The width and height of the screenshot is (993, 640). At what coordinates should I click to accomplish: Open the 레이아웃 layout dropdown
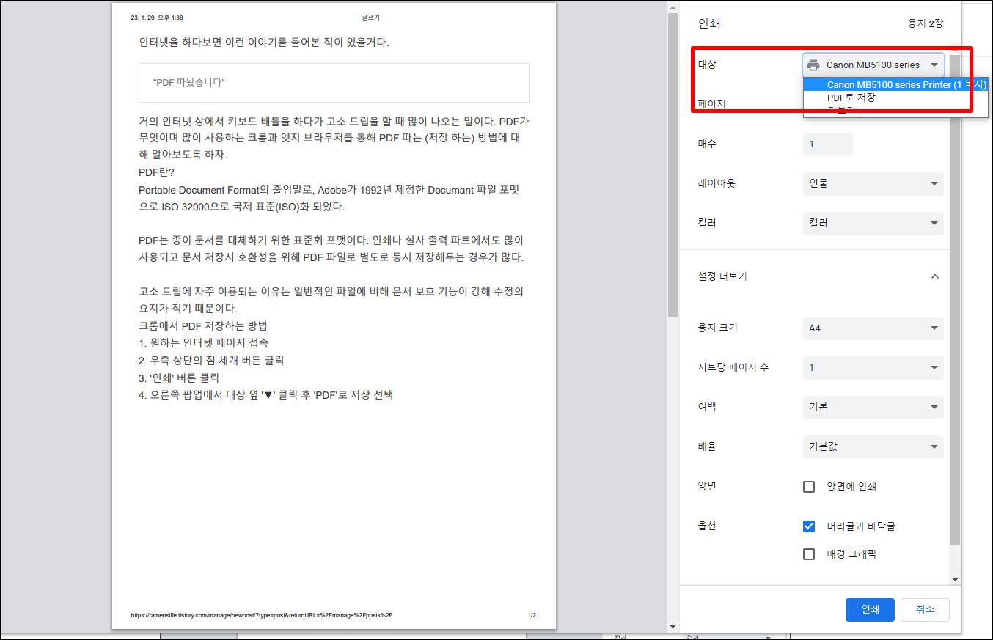pyautogui.click(x=873, y=183)
